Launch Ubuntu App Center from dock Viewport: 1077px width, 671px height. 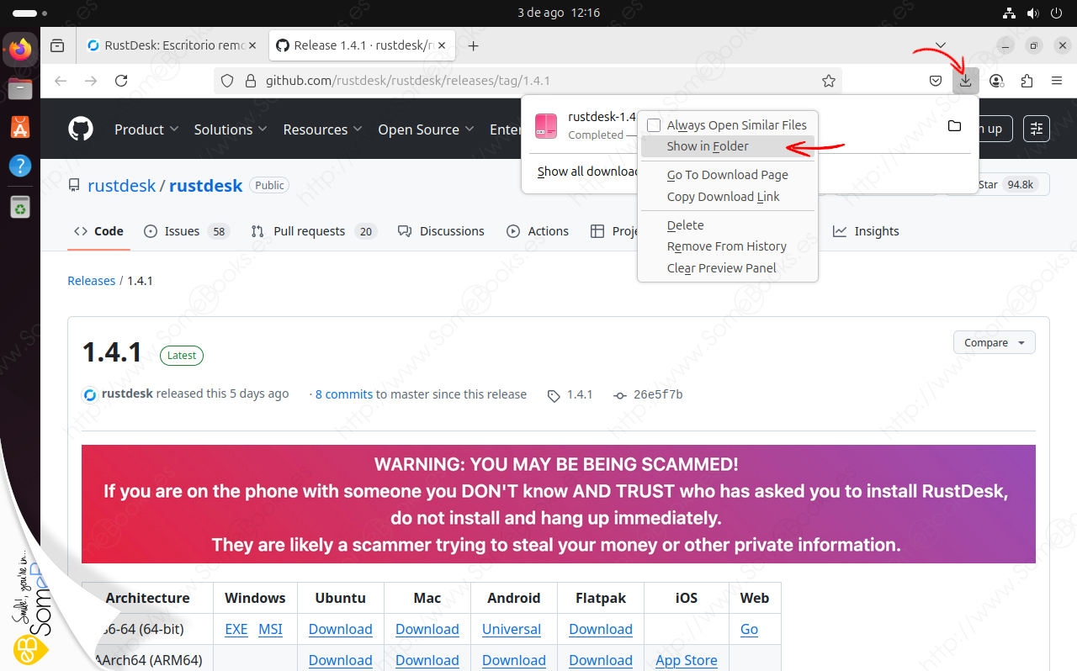coord(20,127)
